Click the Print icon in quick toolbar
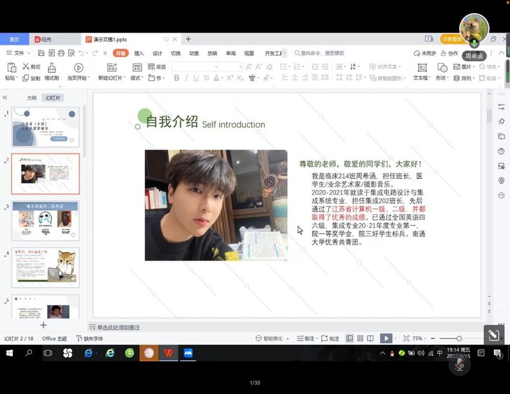 [x=61, y=53]
